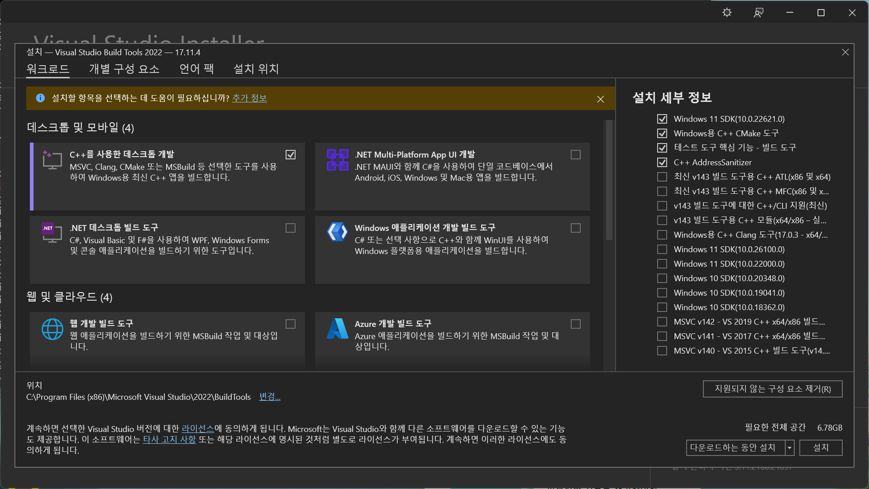This screenshot has width=869, height=489.
Task: Click the theme/settings gear icon in title bar
Action: (x=727, y=13)
